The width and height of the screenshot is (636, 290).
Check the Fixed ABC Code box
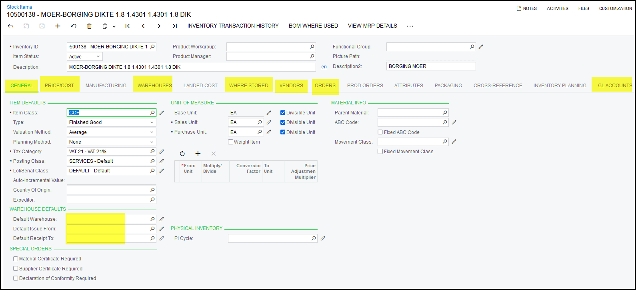coord(380,132)
